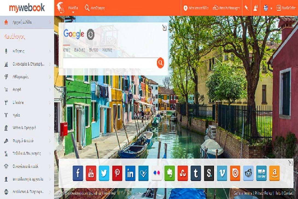Click the orange Google search button
This screenshot has width=298, height=199.
(x=160, y=63)
